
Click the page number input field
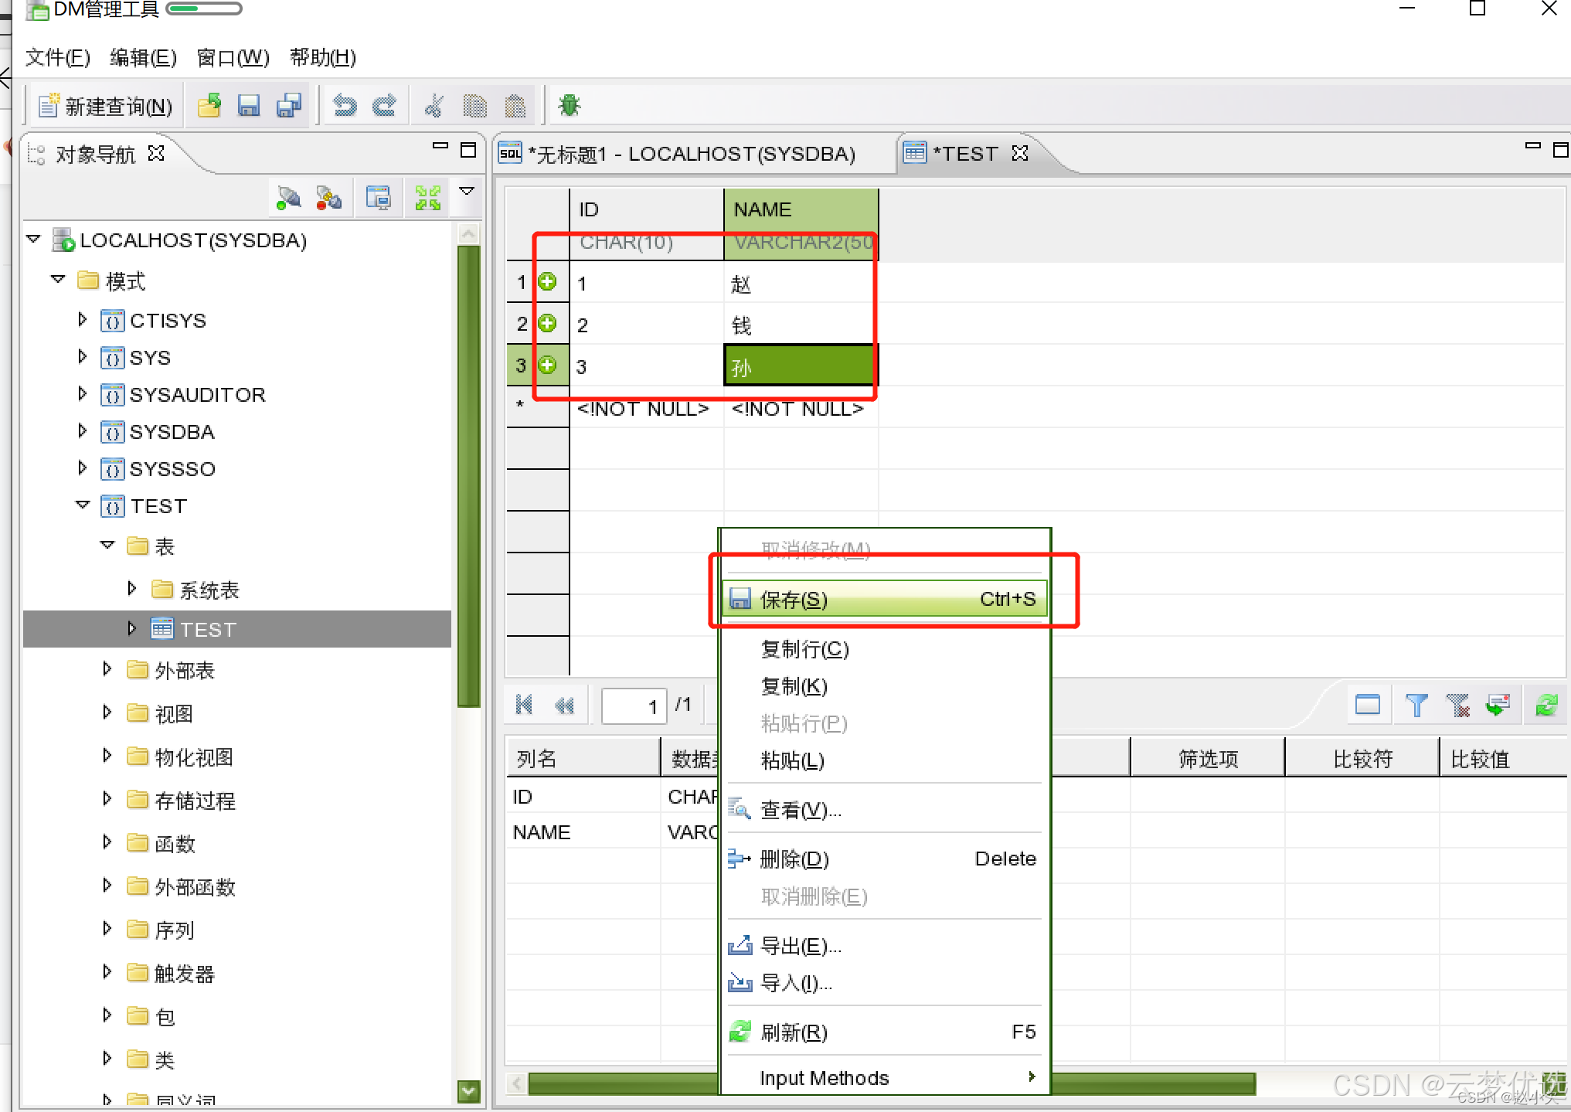click(634, 705)
